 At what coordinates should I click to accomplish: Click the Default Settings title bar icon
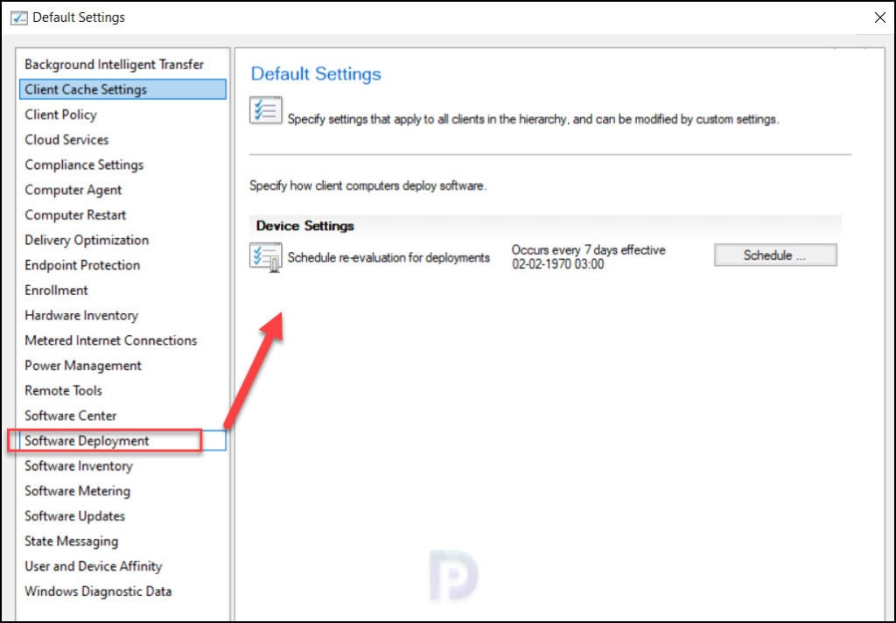[x=19, y=17]
